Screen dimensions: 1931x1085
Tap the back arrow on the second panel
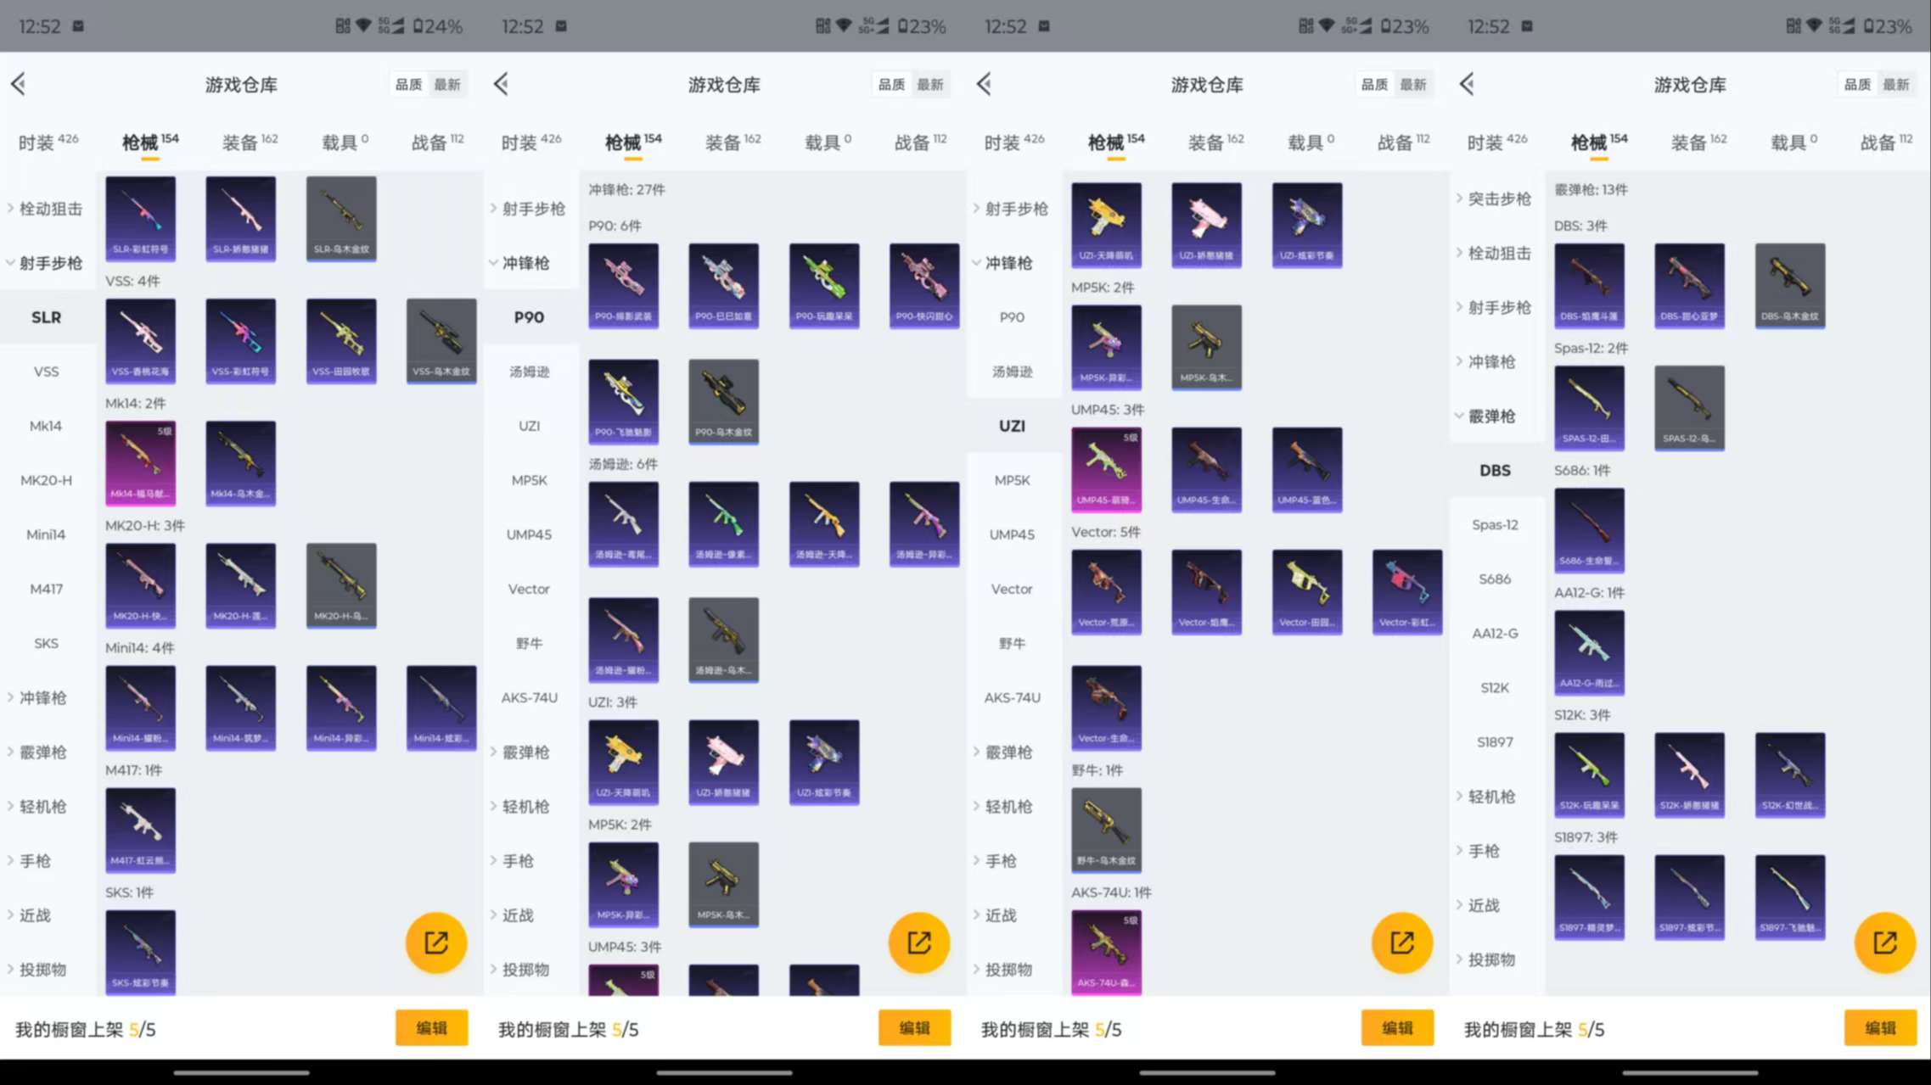(x=501, y=84)
